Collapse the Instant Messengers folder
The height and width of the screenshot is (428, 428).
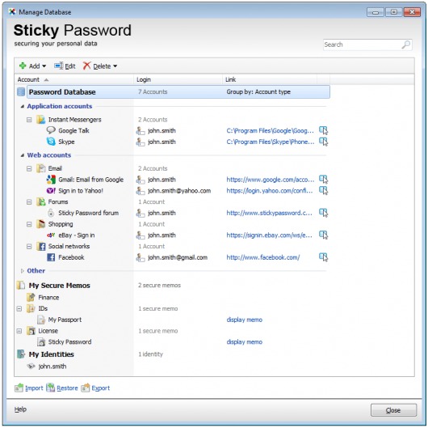[29, 120]
